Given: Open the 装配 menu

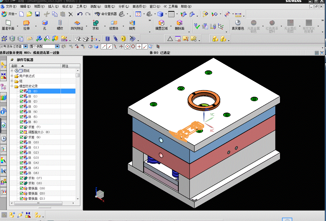Looking at the screenshot, I should tap(95, 6).
